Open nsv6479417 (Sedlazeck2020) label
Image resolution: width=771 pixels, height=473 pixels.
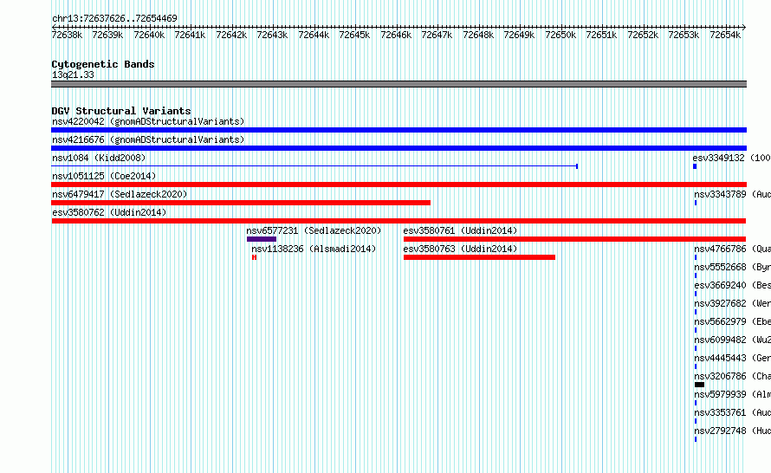(x=120, y=194)
